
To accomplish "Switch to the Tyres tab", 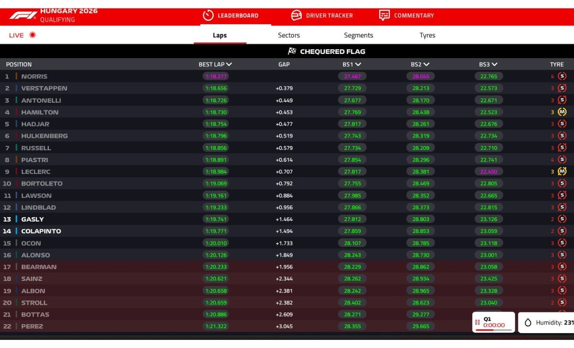I will coord(428,35).
